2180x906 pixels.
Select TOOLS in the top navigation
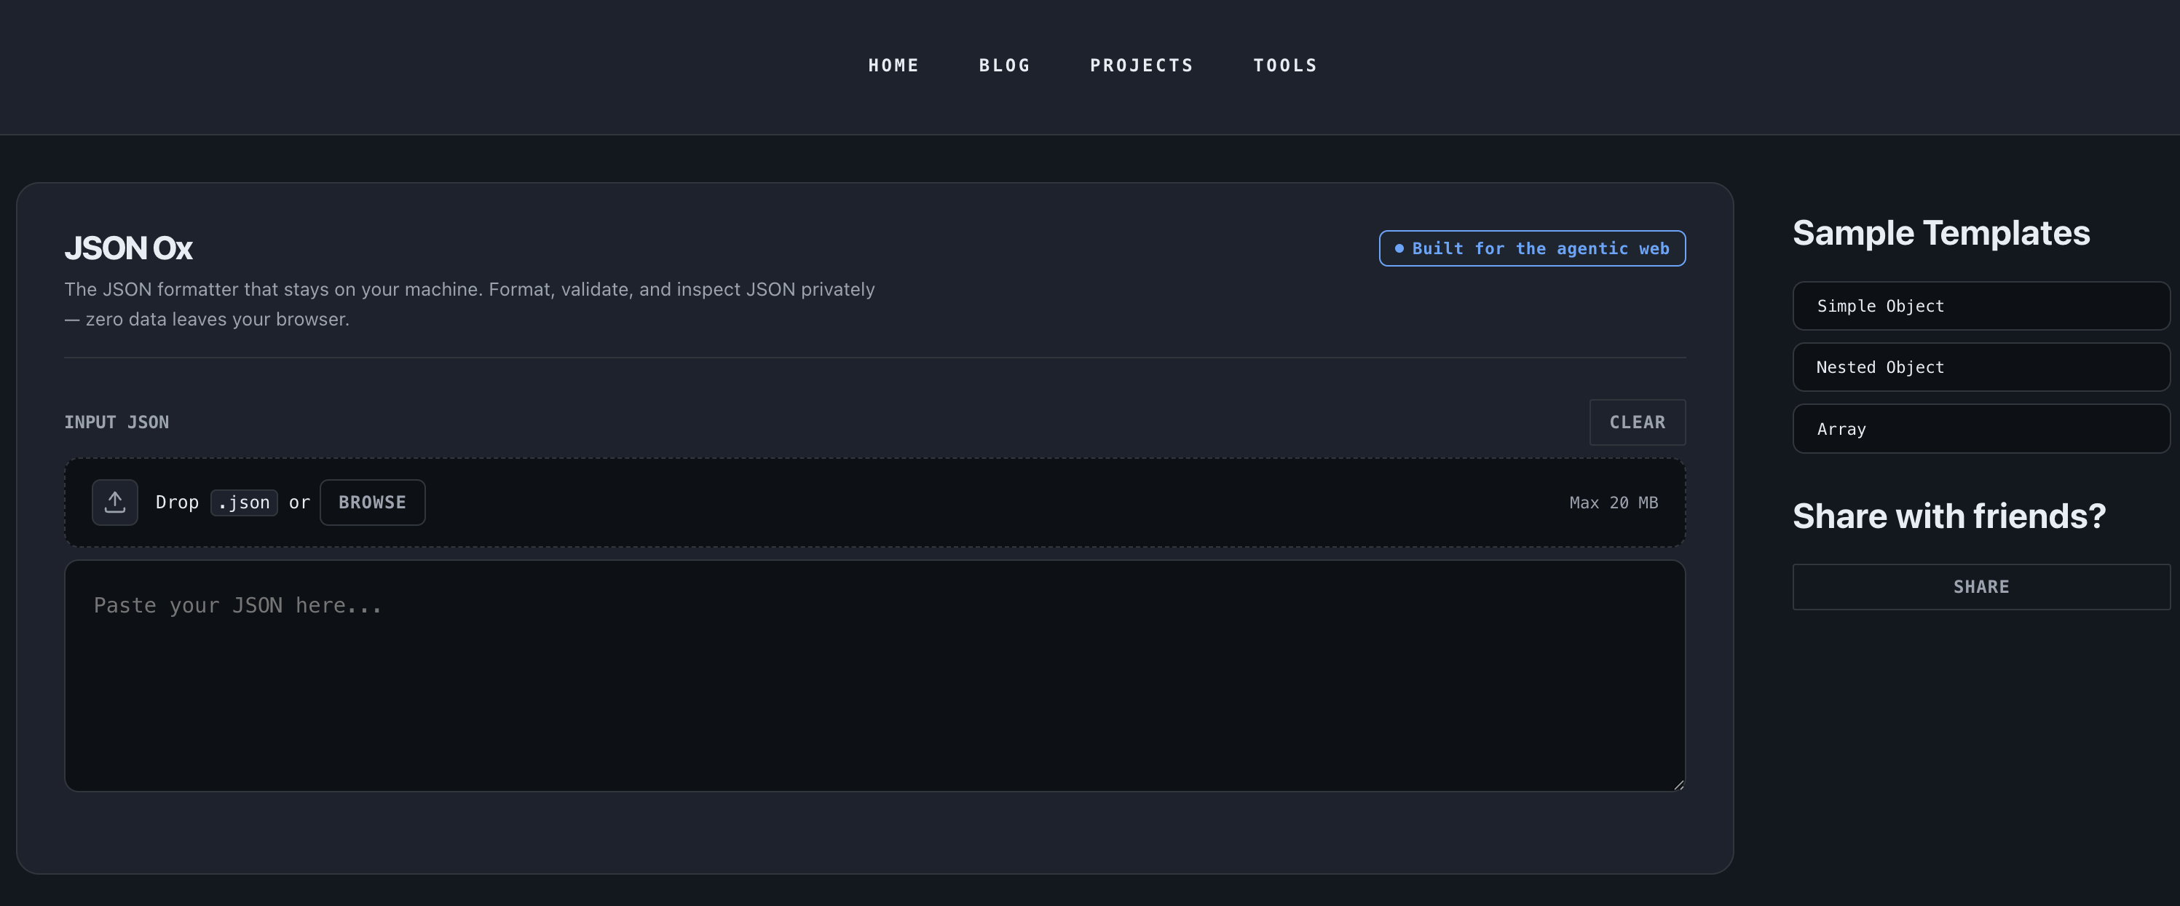click(1284, 66)
